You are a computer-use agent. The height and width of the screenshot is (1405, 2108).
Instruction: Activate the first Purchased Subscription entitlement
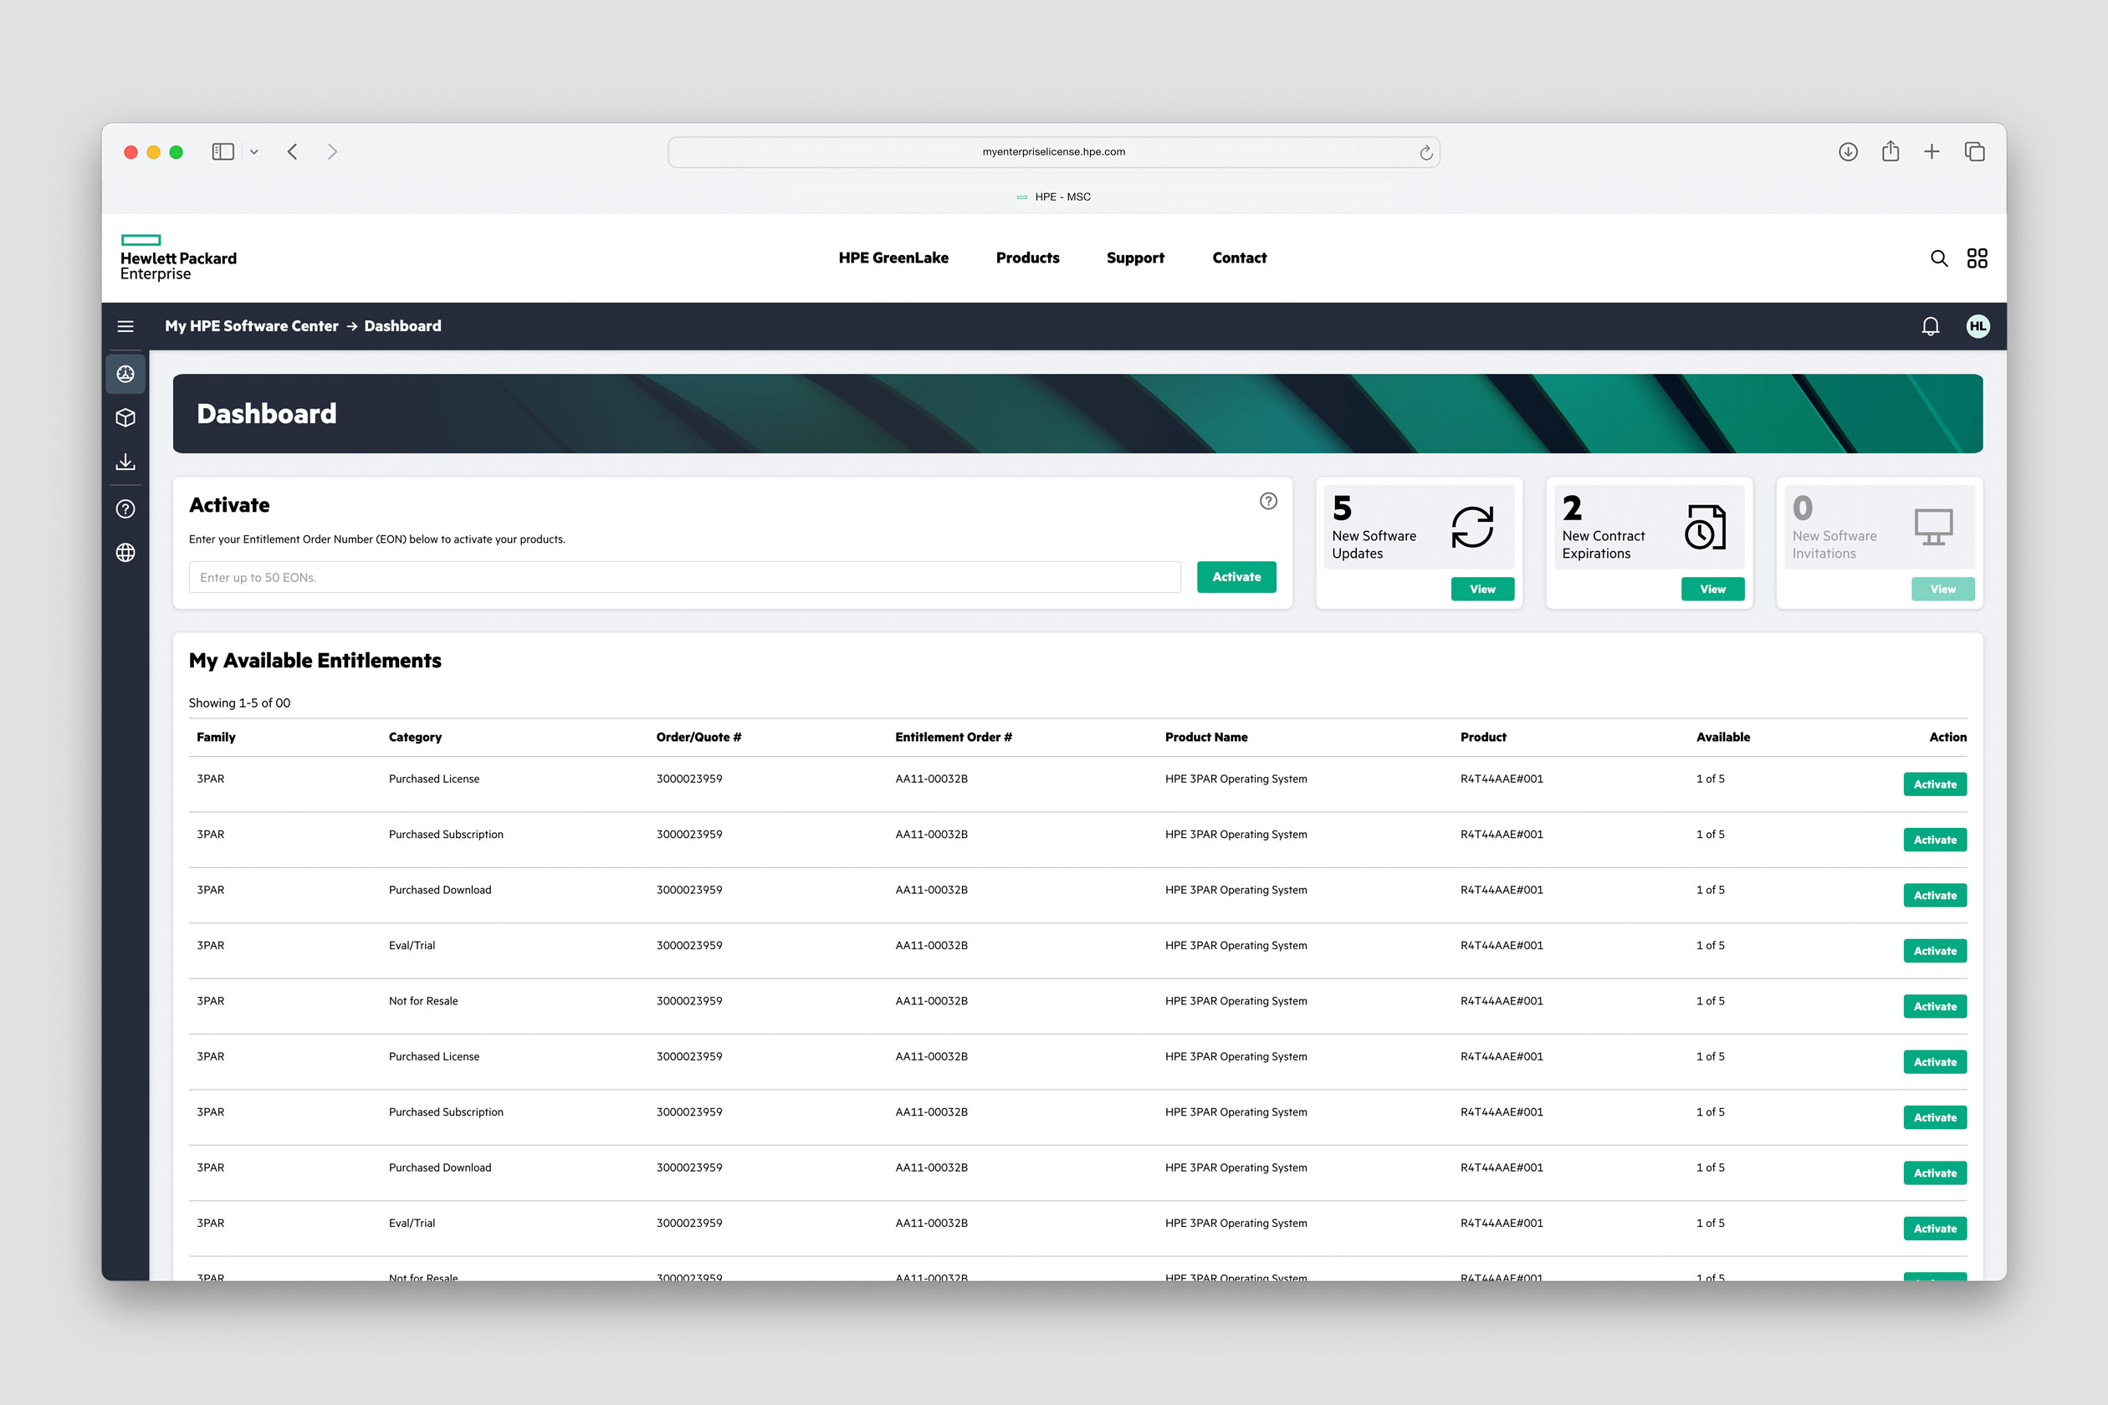tap(1934, 840)
